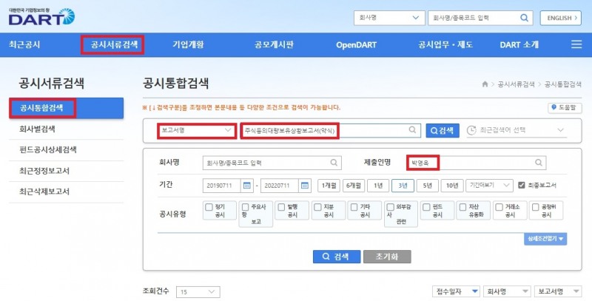Sort by 보고서명 at bottom right
The image size is (592, 301).
558,291
